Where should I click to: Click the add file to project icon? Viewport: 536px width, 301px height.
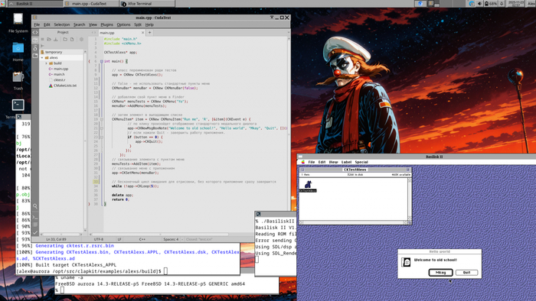pyautogui.click(x=72, y=39)
